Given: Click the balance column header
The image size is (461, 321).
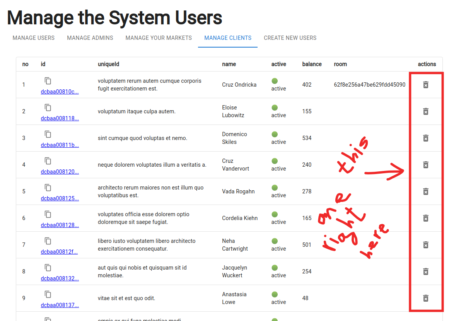Looking at the screenshot, I should coord(312,64).
